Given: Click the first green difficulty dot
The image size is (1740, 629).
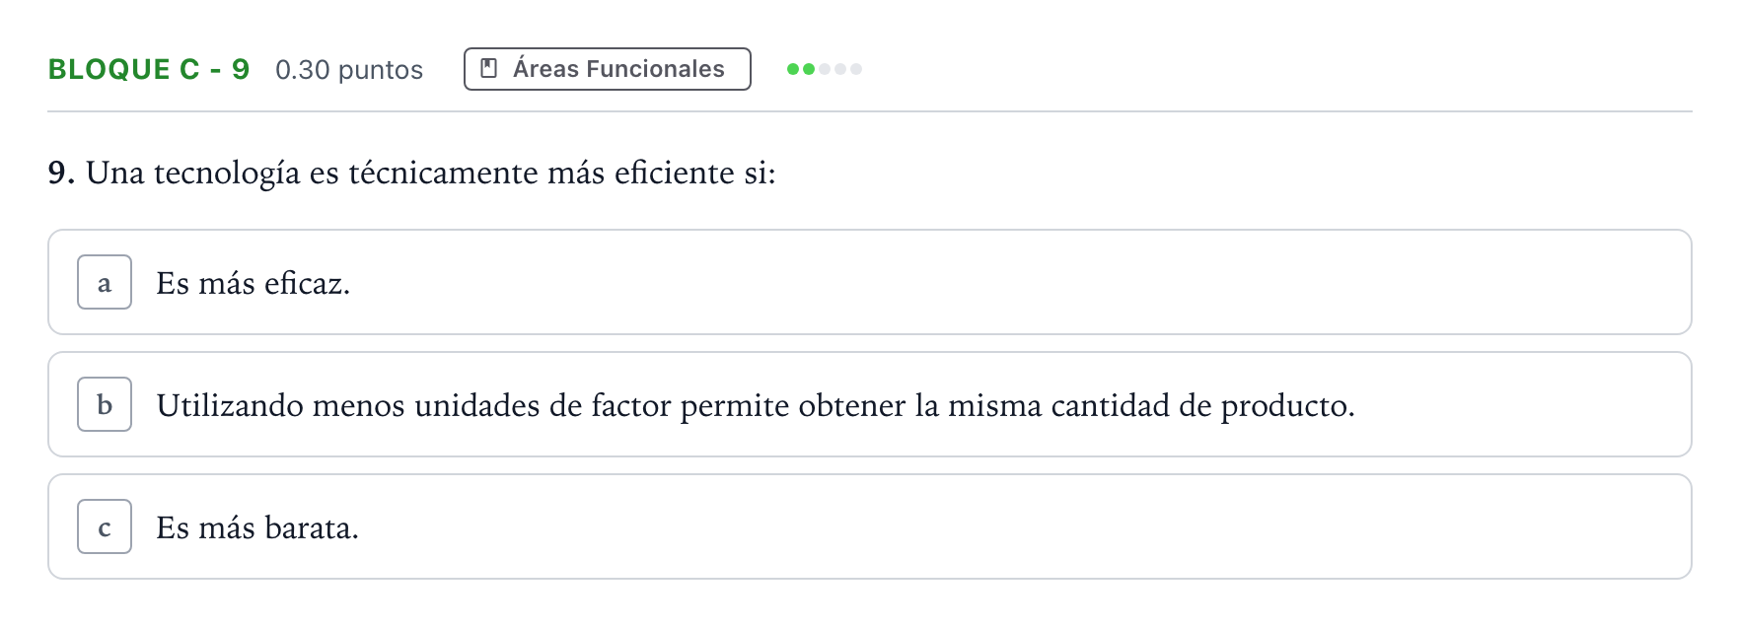Looking at the screenshot, I should tap(793, 69).
